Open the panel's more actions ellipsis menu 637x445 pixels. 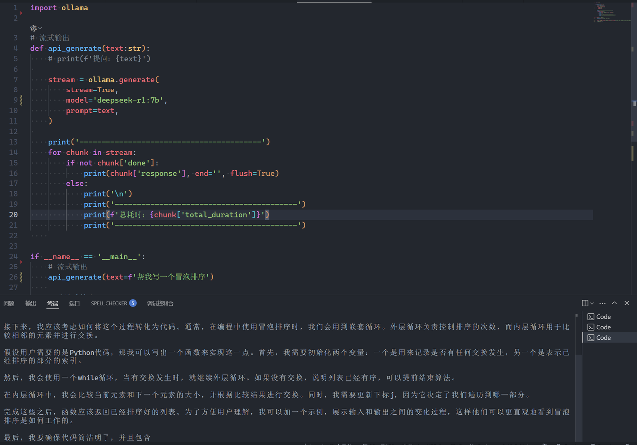[x=603, y=303]
